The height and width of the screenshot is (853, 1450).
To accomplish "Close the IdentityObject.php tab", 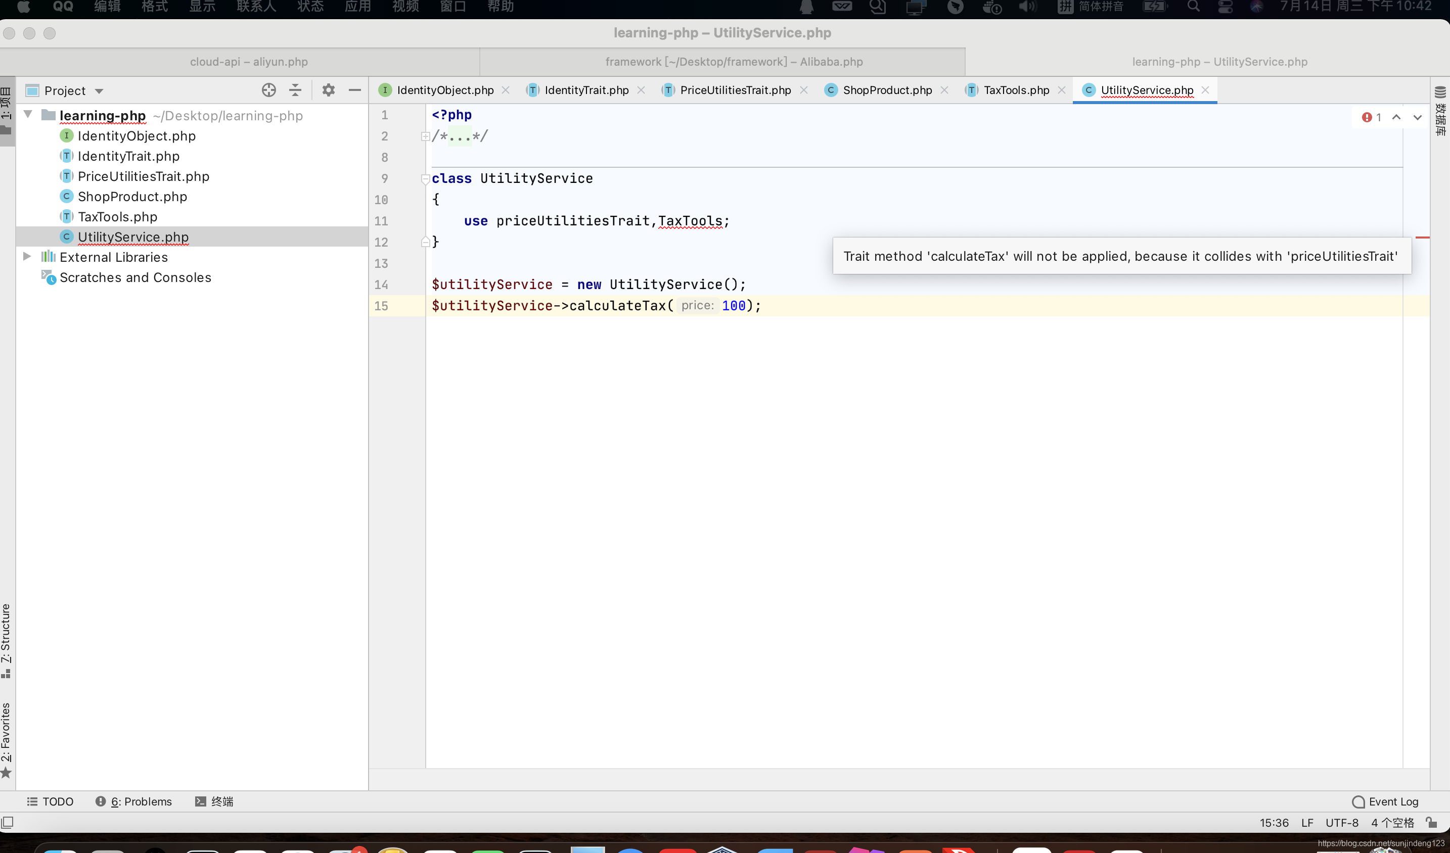I will pyautogui.click(x=506, y=90).
